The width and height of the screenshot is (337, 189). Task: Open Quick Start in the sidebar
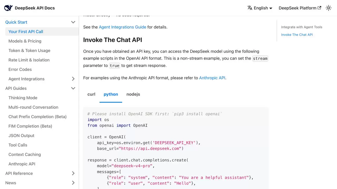click(x=16, y=22)
